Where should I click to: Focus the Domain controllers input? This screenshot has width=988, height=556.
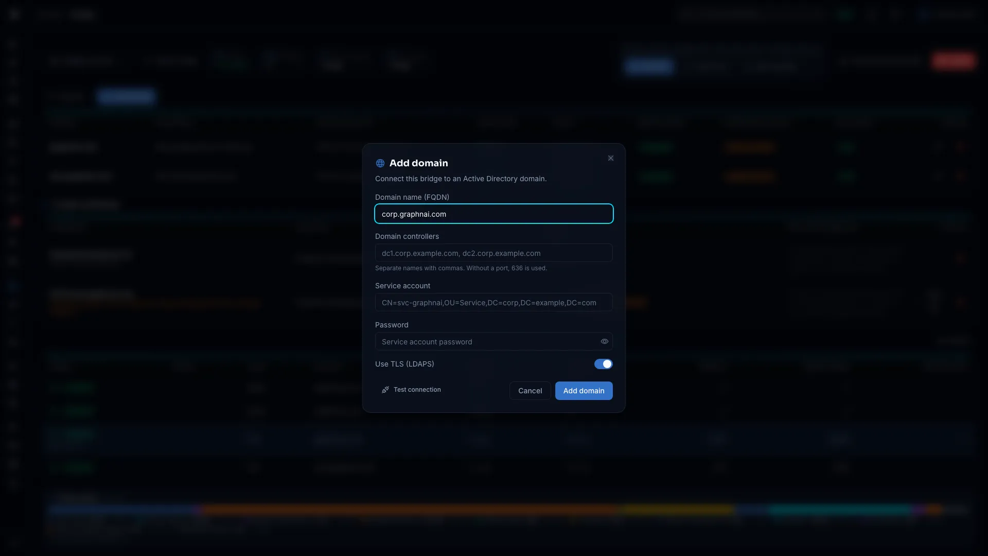[x=494, y=253]
